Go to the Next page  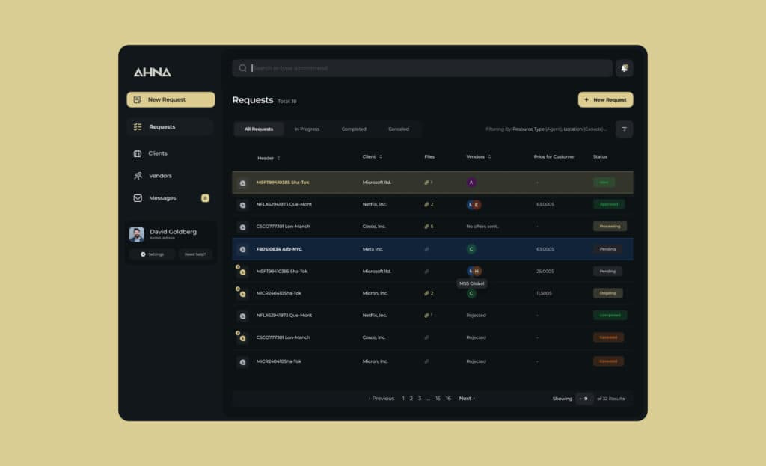coord(467,399)
